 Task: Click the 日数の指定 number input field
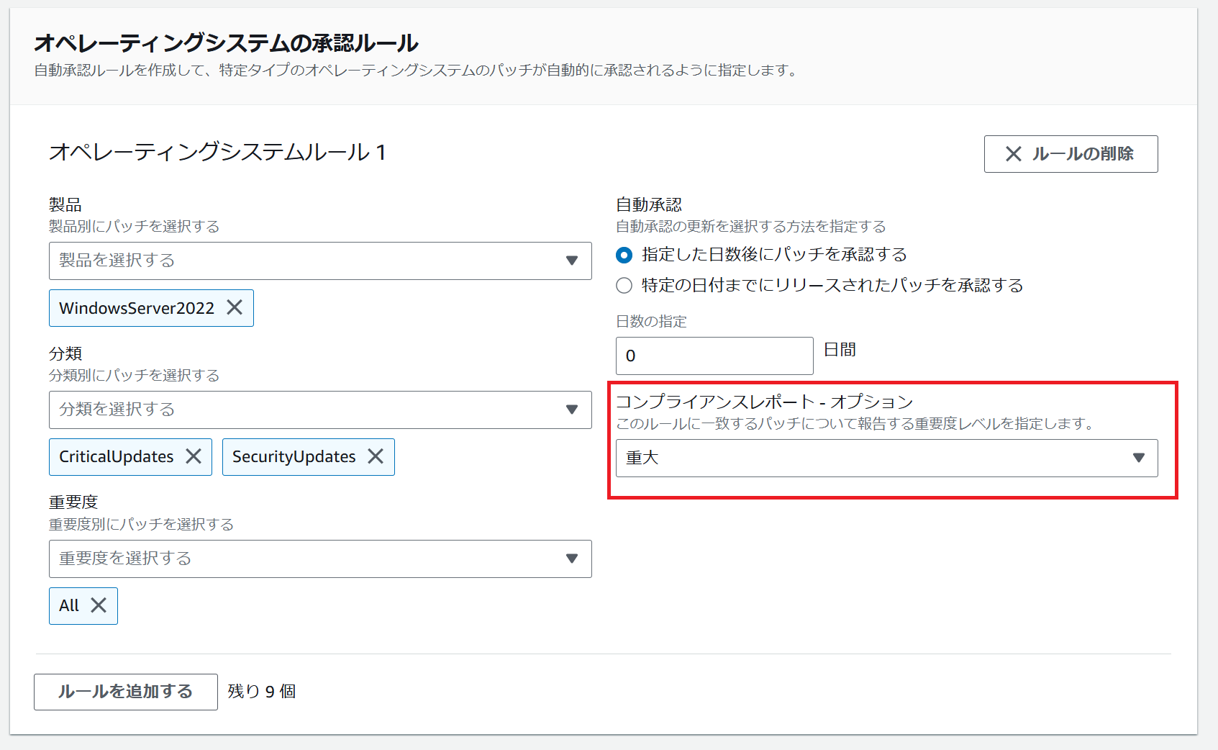714,356
